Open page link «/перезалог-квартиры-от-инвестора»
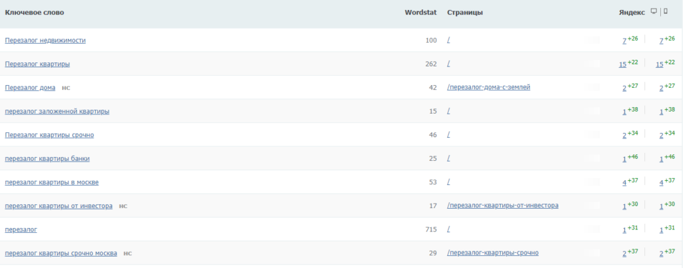 tap(503, 206)
